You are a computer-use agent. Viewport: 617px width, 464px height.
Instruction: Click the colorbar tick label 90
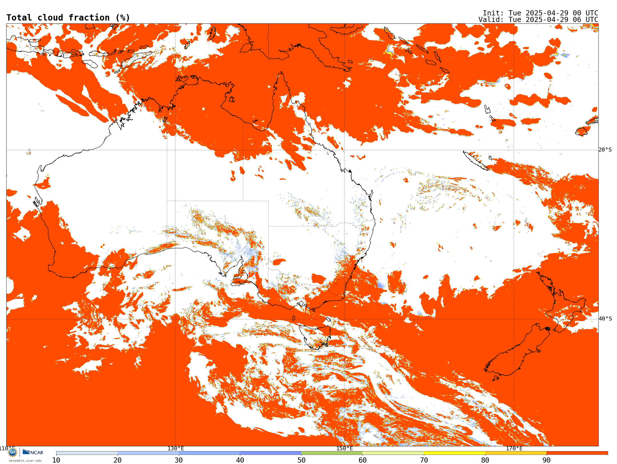coord(546,460)
